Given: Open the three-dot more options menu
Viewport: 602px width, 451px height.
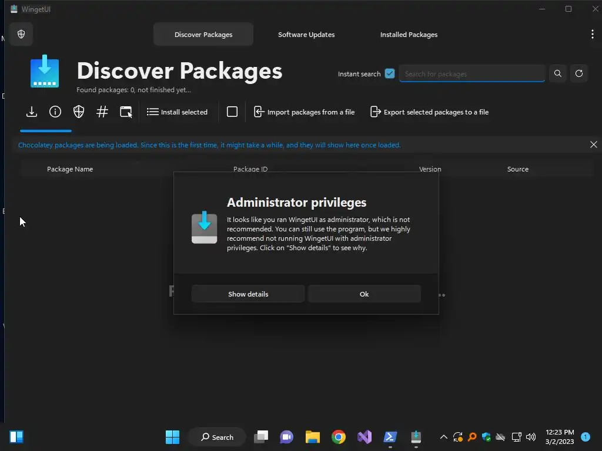Looking at the screenshot, I should 592,34.
